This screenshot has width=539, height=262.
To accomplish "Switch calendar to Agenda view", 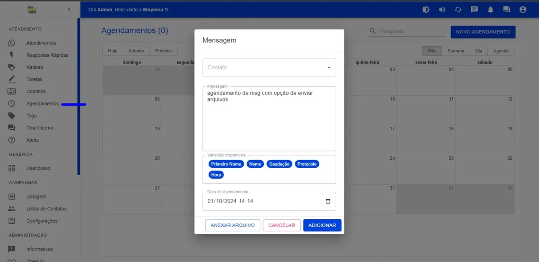I will [x=501, y=51].
